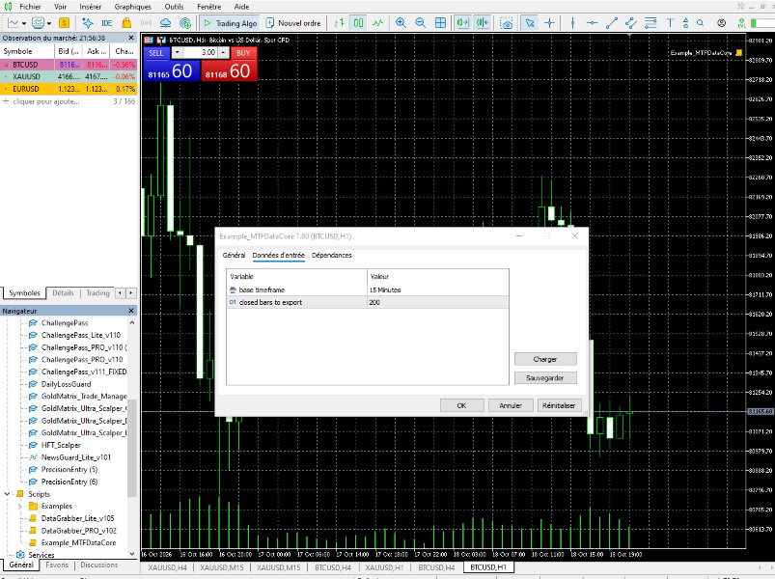Switch chart to candlestick mode
Screen dimensions: 775x579
pos(358,23)
